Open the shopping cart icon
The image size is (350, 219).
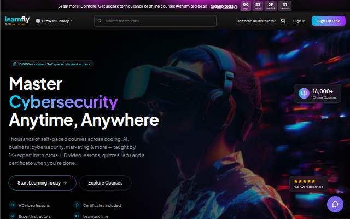(x=283, y=21)
